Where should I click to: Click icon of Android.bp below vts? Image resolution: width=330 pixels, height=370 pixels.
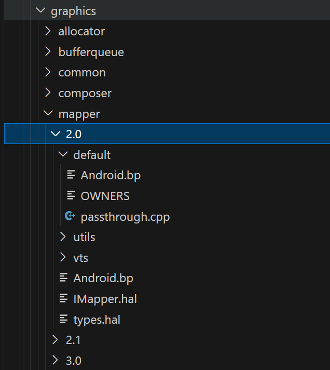[x=63, y=277]
